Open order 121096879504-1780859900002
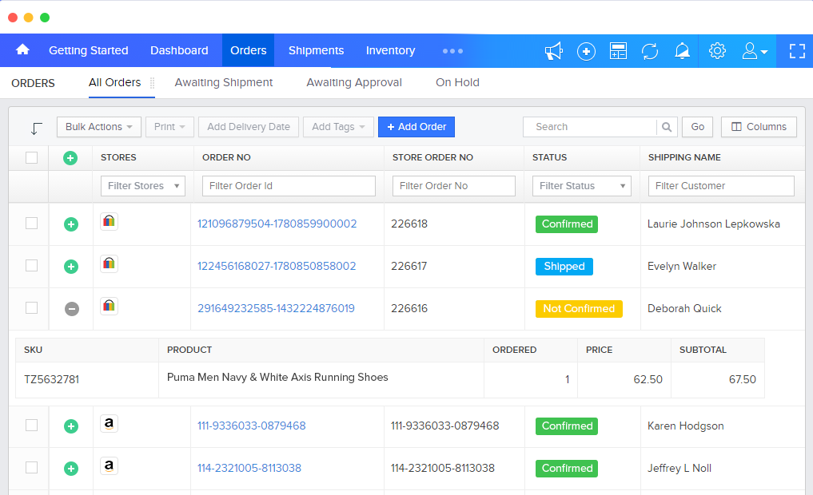Screen dimensions: 813x495 coord(277,224)
